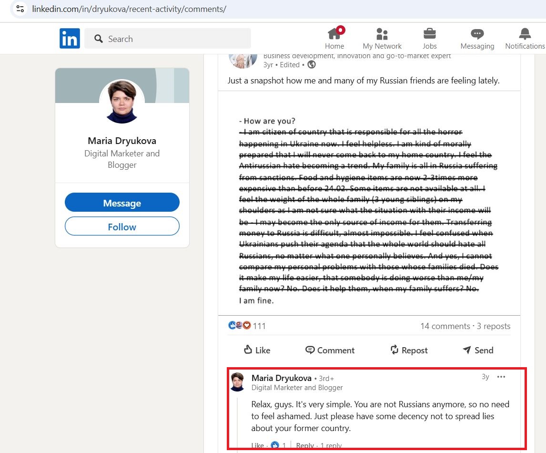Reply to Maria Dryukova's comment
This screenshot has width=546, height=453.
point(305,445)
